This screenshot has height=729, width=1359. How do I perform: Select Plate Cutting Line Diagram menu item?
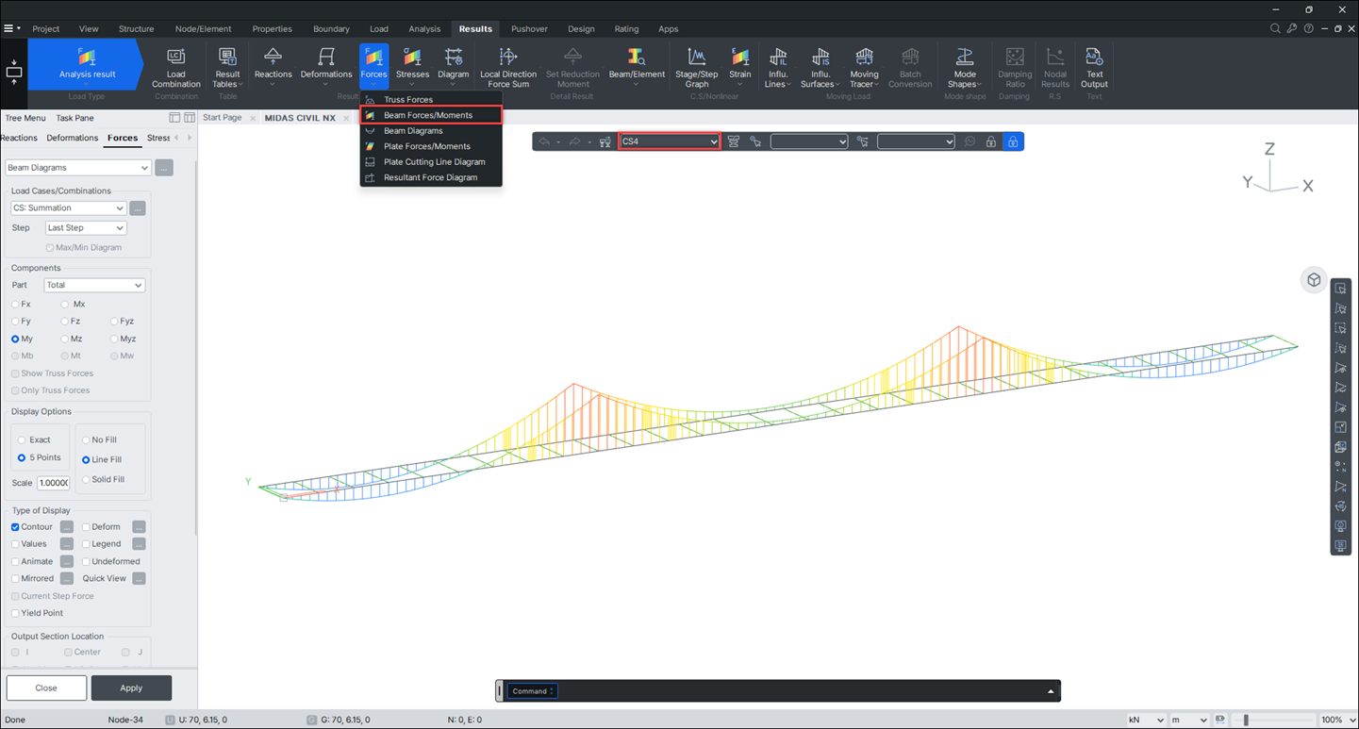[x=431, y=162]
